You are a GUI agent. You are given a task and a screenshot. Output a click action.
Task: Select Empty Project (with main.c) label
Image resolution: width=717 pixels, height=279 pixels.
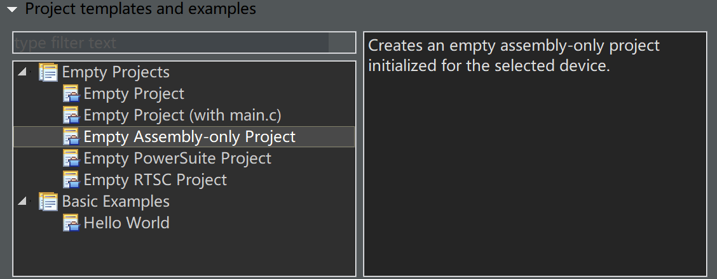click(x=182, y=115)
